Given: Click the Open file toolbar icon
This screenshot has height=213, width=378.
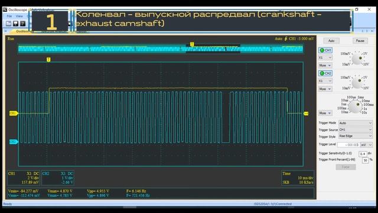Looking at the screenshot, I should 8,24.
